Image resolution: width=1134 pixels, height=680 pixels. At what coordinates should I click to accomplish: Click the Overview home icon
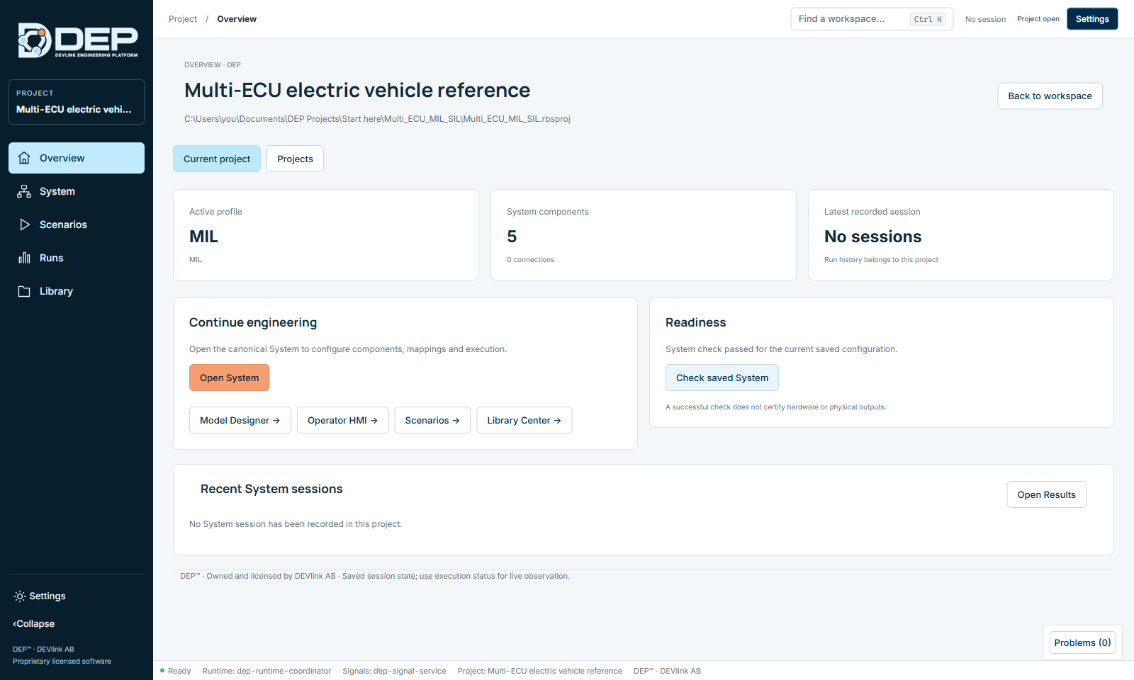[x=24, y=158]
